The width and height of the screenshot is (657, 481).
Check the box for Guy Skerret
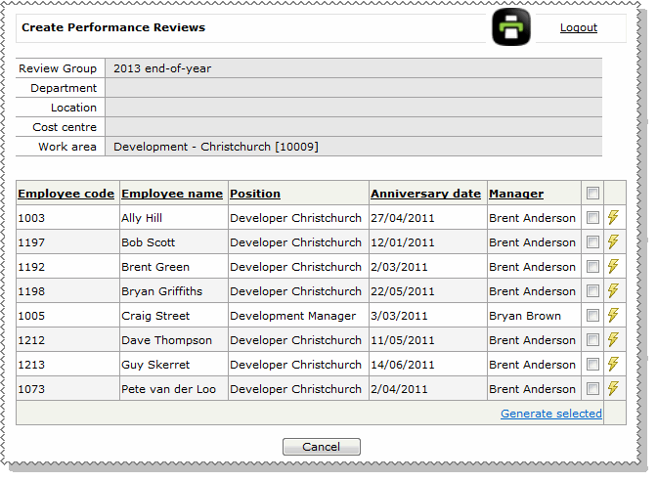[x=592, y=364]
